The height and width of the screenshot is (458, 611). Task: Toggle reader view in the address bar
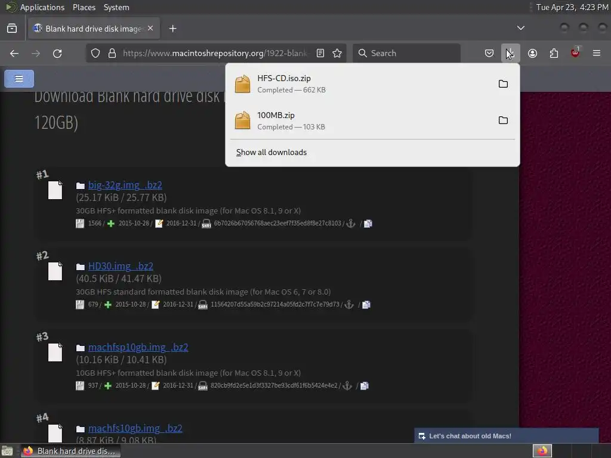coord(320,53)
